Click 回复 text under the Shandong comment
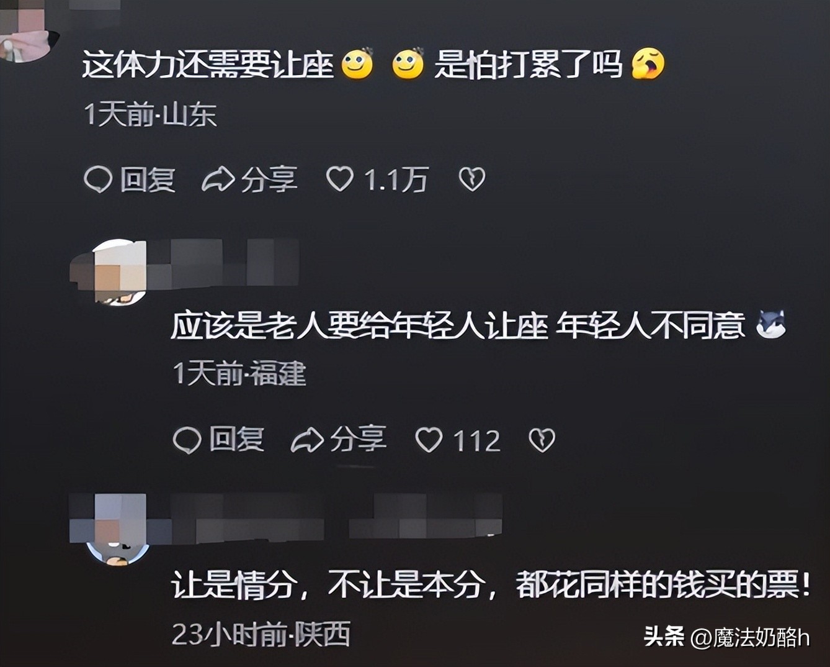Viewport: 830px width, 667px height. coord(148,179)
